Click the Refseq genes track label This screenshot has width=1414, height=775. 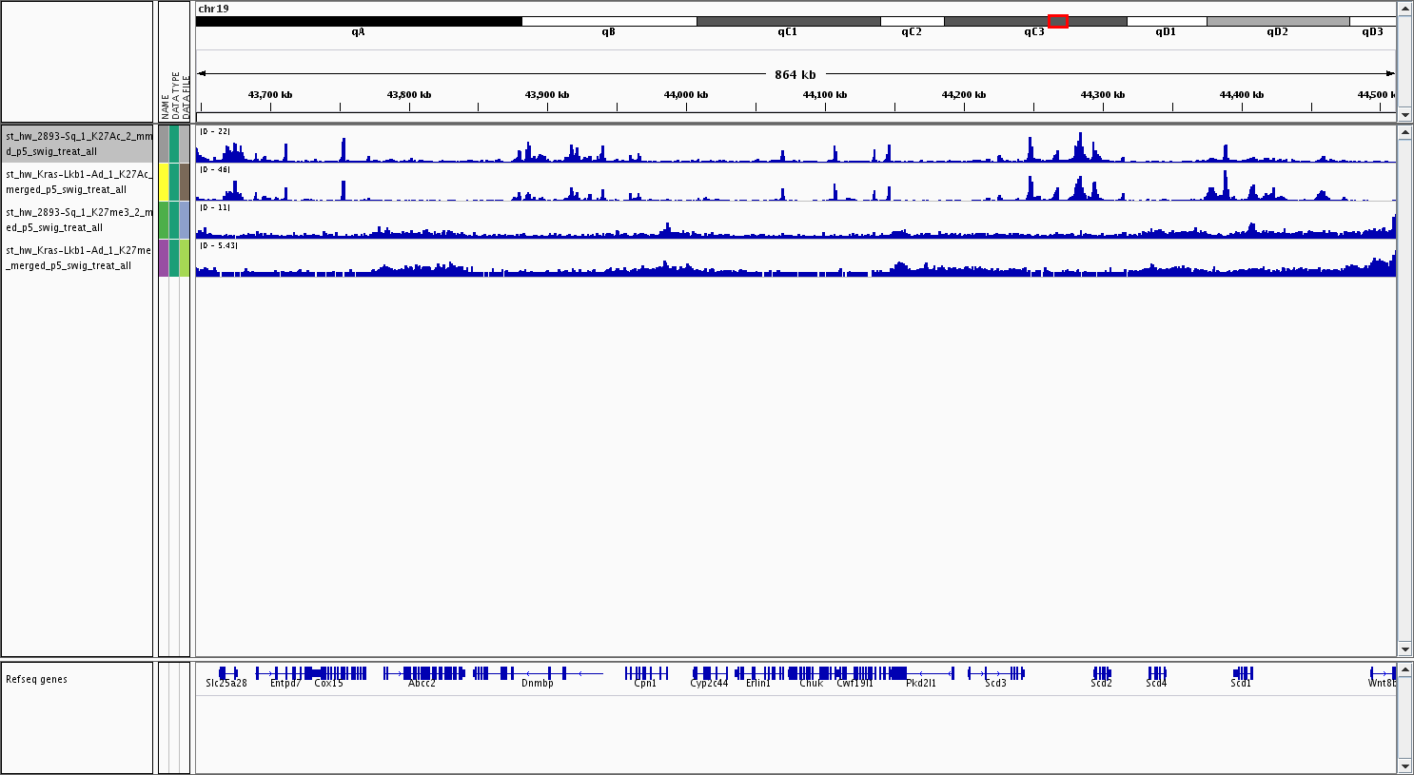[37, 679]
